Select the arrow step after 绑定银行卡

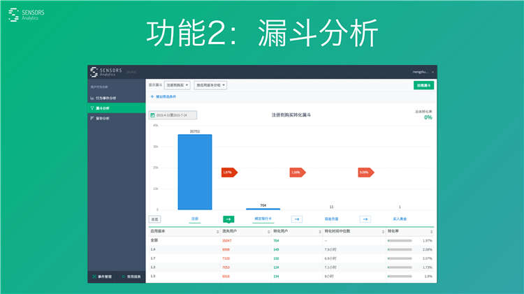[296, 219]
